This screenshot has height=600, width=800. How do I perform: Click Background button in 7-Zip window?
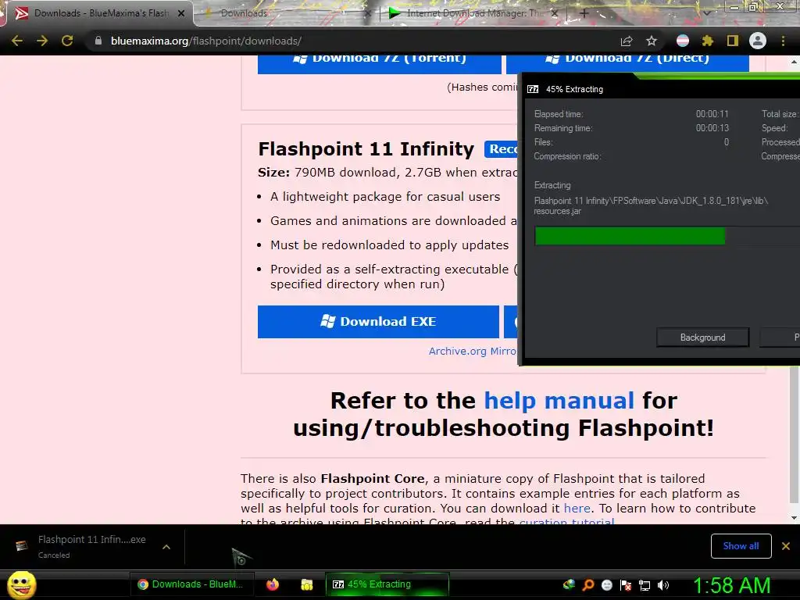tap(702, 337)
